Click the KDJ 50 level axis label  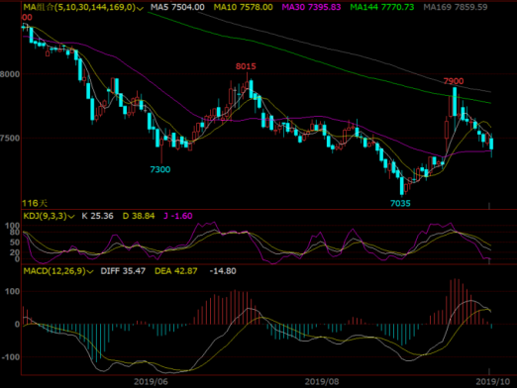[x=15, y=243]
